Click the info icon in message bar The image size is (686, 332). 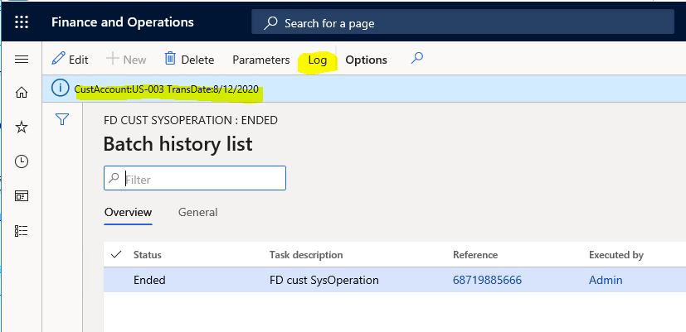point(60,89)
